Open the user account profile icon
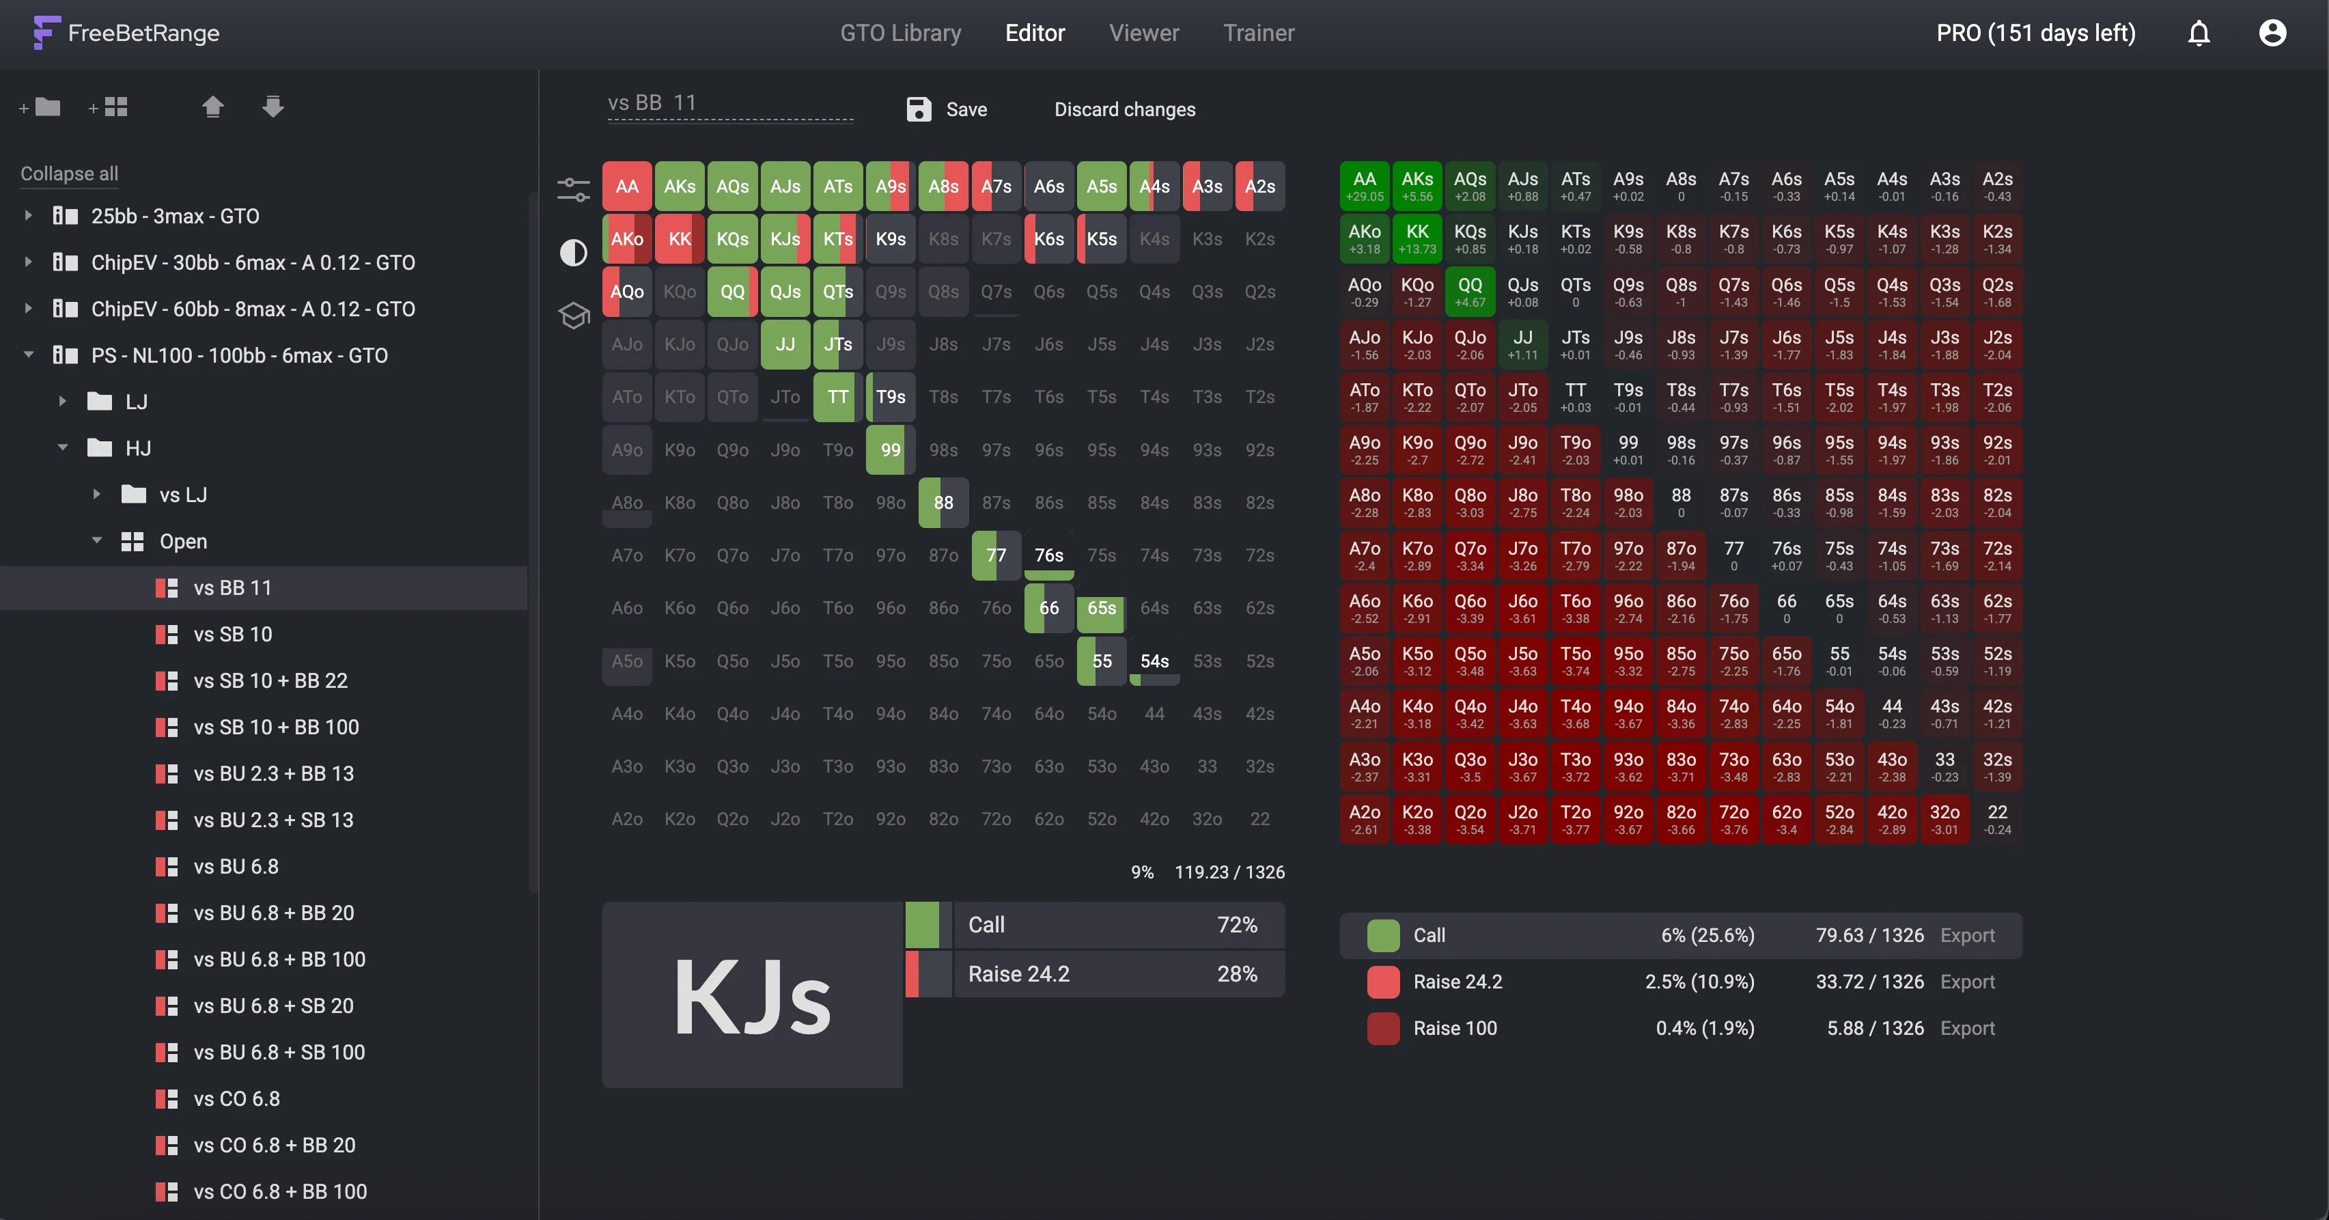This screenshot has width=2329, height=1220. (2272, 33)
